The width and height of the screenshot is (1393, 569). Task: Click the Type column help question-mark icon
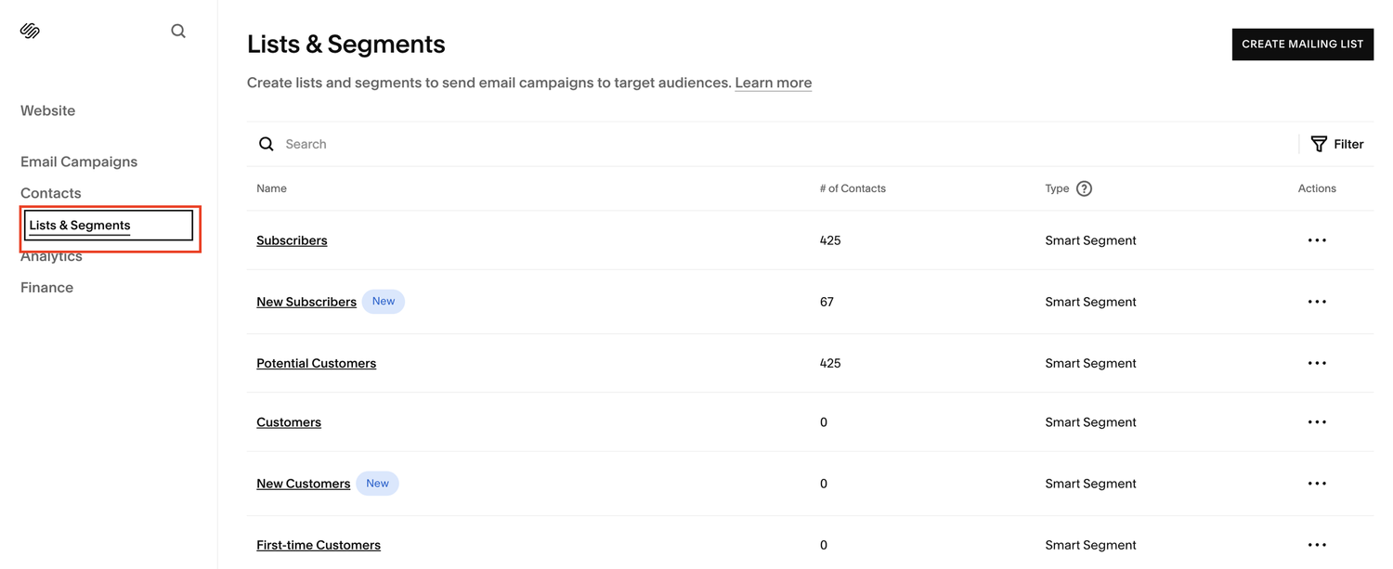[1084, 188]
